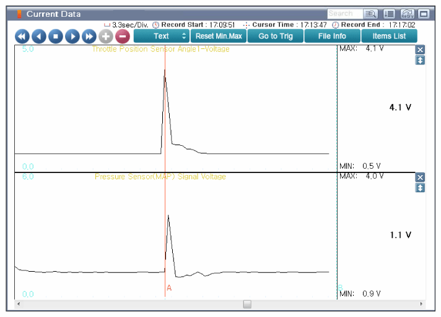Zoom in with the plus icon
441x317 pixels.
[106, 37]
